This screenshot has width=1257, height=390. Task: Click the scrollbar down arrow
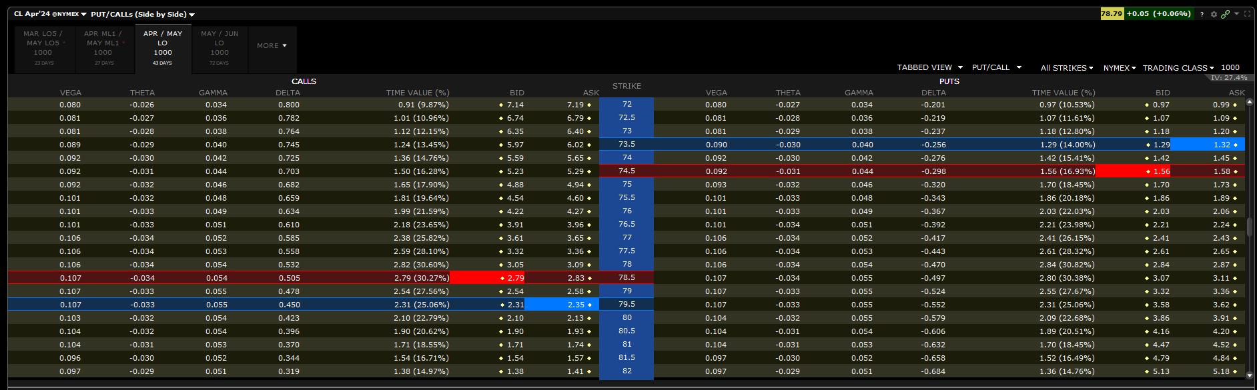click(x=1249, y=375)
